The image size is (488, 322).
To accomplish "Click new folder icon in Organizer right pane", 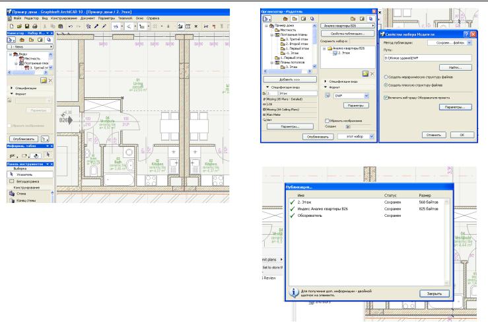I will pos(365,74).
